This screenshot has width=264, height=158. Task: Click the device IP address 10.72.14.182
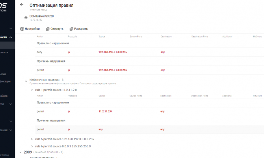pos(36,20)
